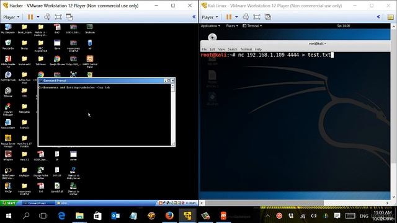Collapse toolbar chevron in Hacker VMware window

pos(194,17)
